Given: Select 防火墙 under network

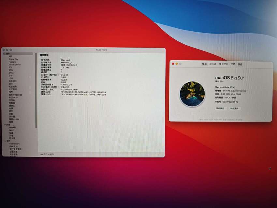Looking at the screenshot, I should [x=12, y=138].
